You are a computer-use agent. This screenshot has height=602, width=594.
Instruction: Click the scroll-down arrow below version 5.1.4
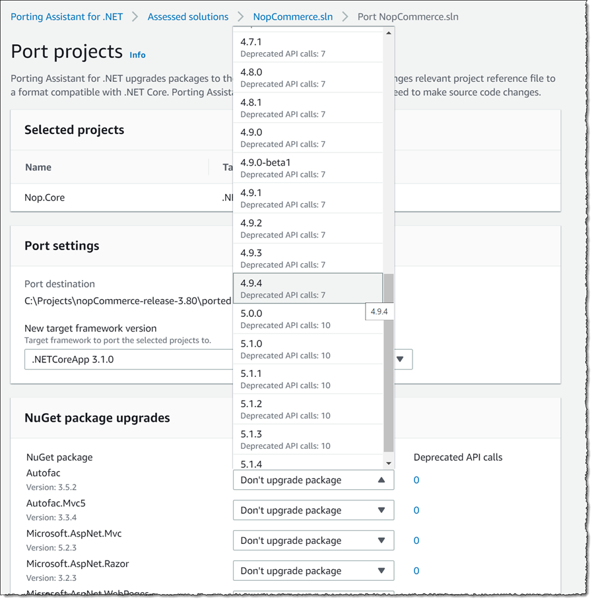388,463
